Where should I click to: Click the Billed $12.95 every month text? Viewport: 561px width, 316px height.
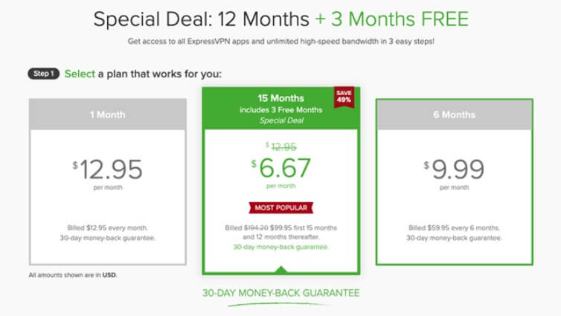point(108,228)
